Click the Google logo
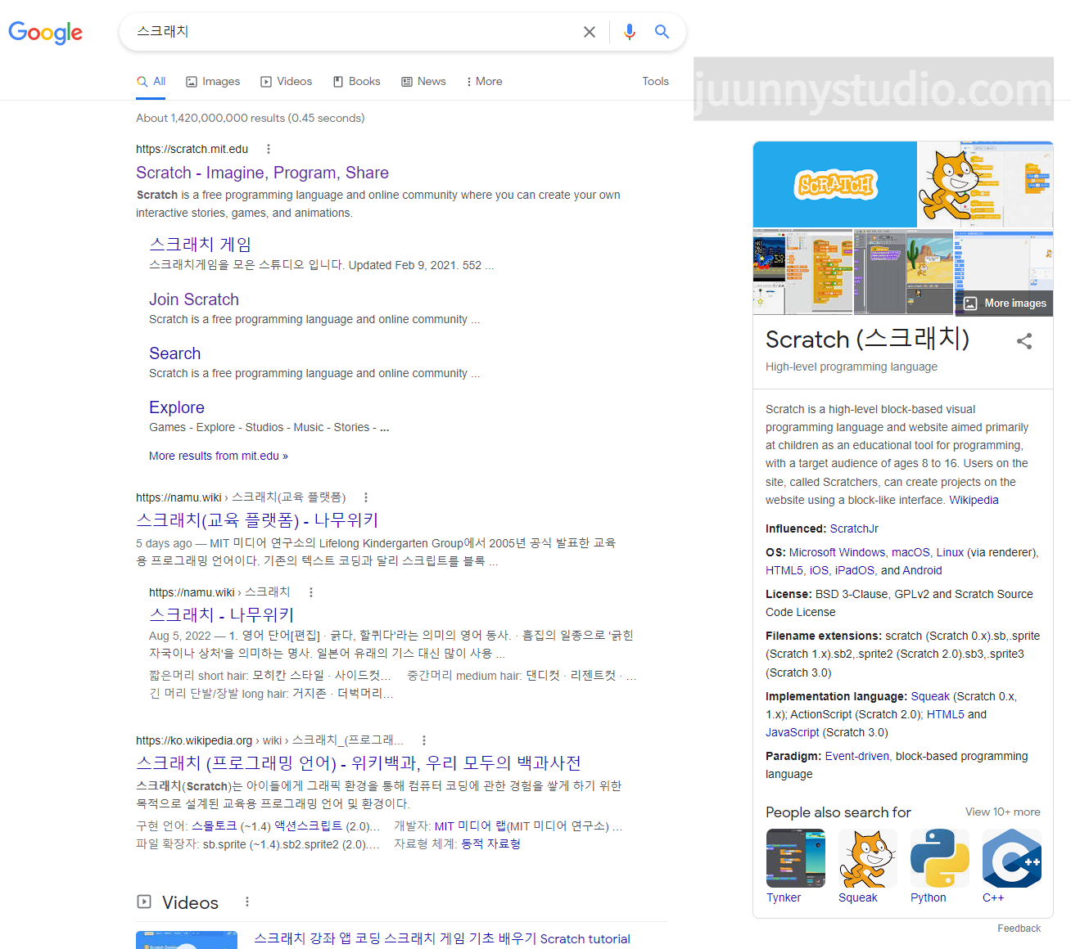The width and height of the screenshot is (1071, 949). (x=45, y=32)
